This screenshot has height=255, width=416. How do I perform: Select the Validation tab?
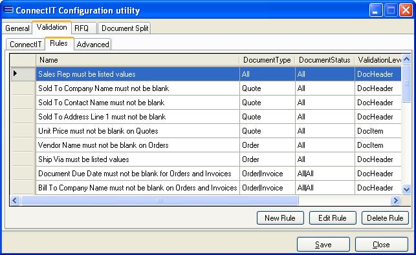[x=52, y=27]
